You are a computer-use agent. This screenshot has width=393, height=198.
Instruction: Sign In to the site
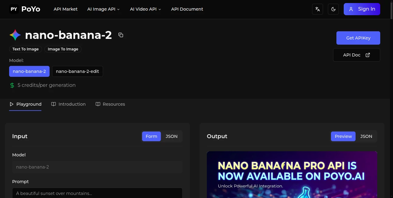[362, 9]
